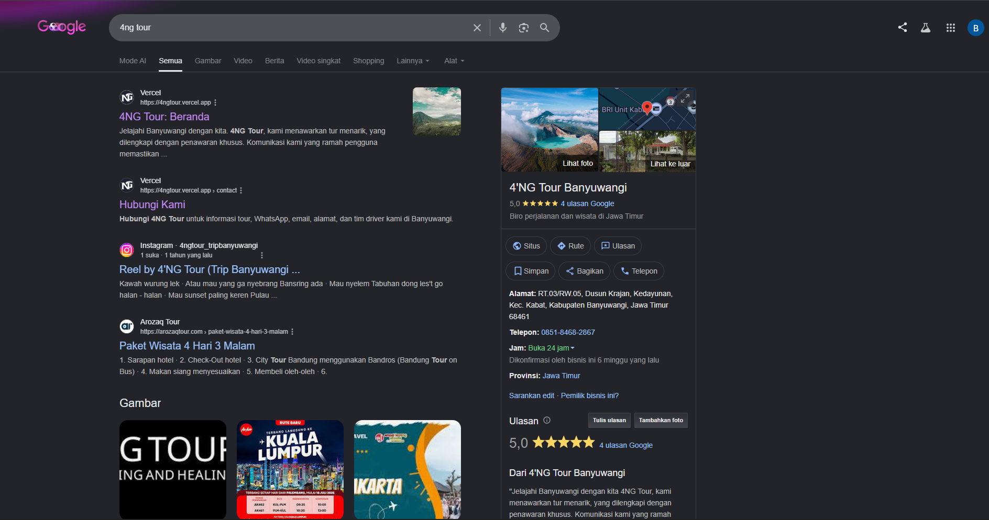Switch to the Video tab
The height and width of the screenshot is (520, 989).
point(243,61)
